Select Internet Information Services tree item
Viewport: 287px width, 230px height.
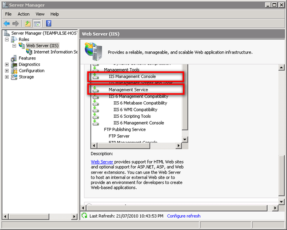coord(56,52)
